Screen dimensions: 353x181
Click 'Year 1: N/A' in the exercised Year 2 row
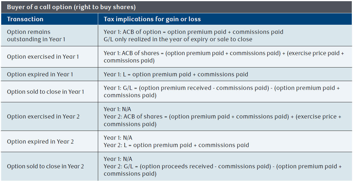click(117, 109)
